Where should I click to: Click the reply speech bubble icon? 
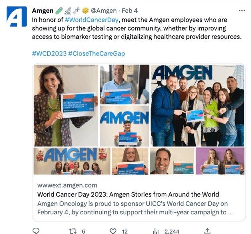(x=36, y=231)
